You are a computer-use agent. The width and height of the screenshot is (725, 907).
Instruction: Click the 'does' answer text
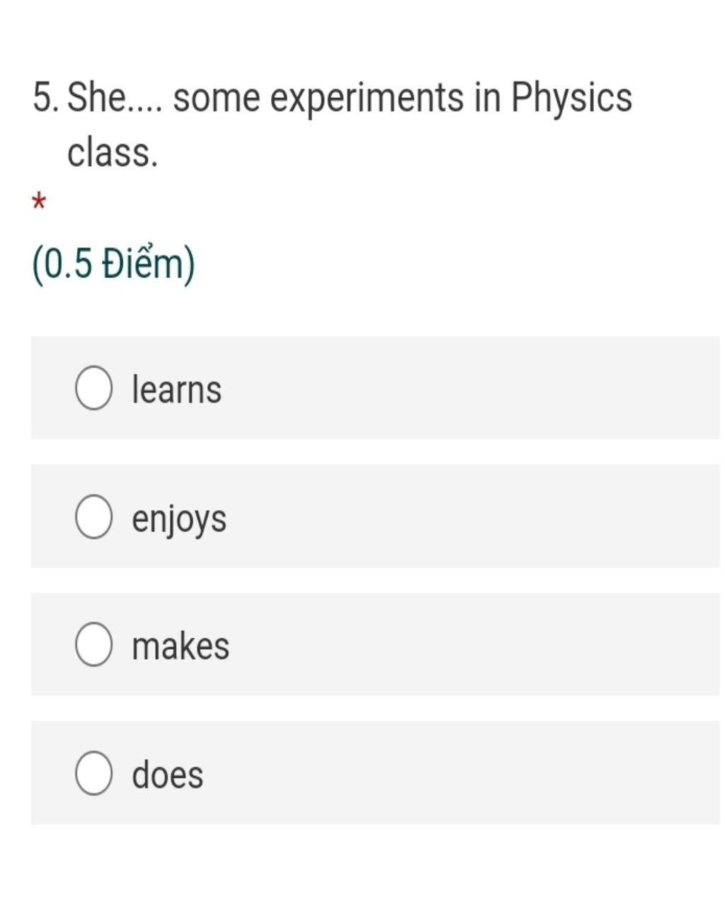(x=168, y=774)
